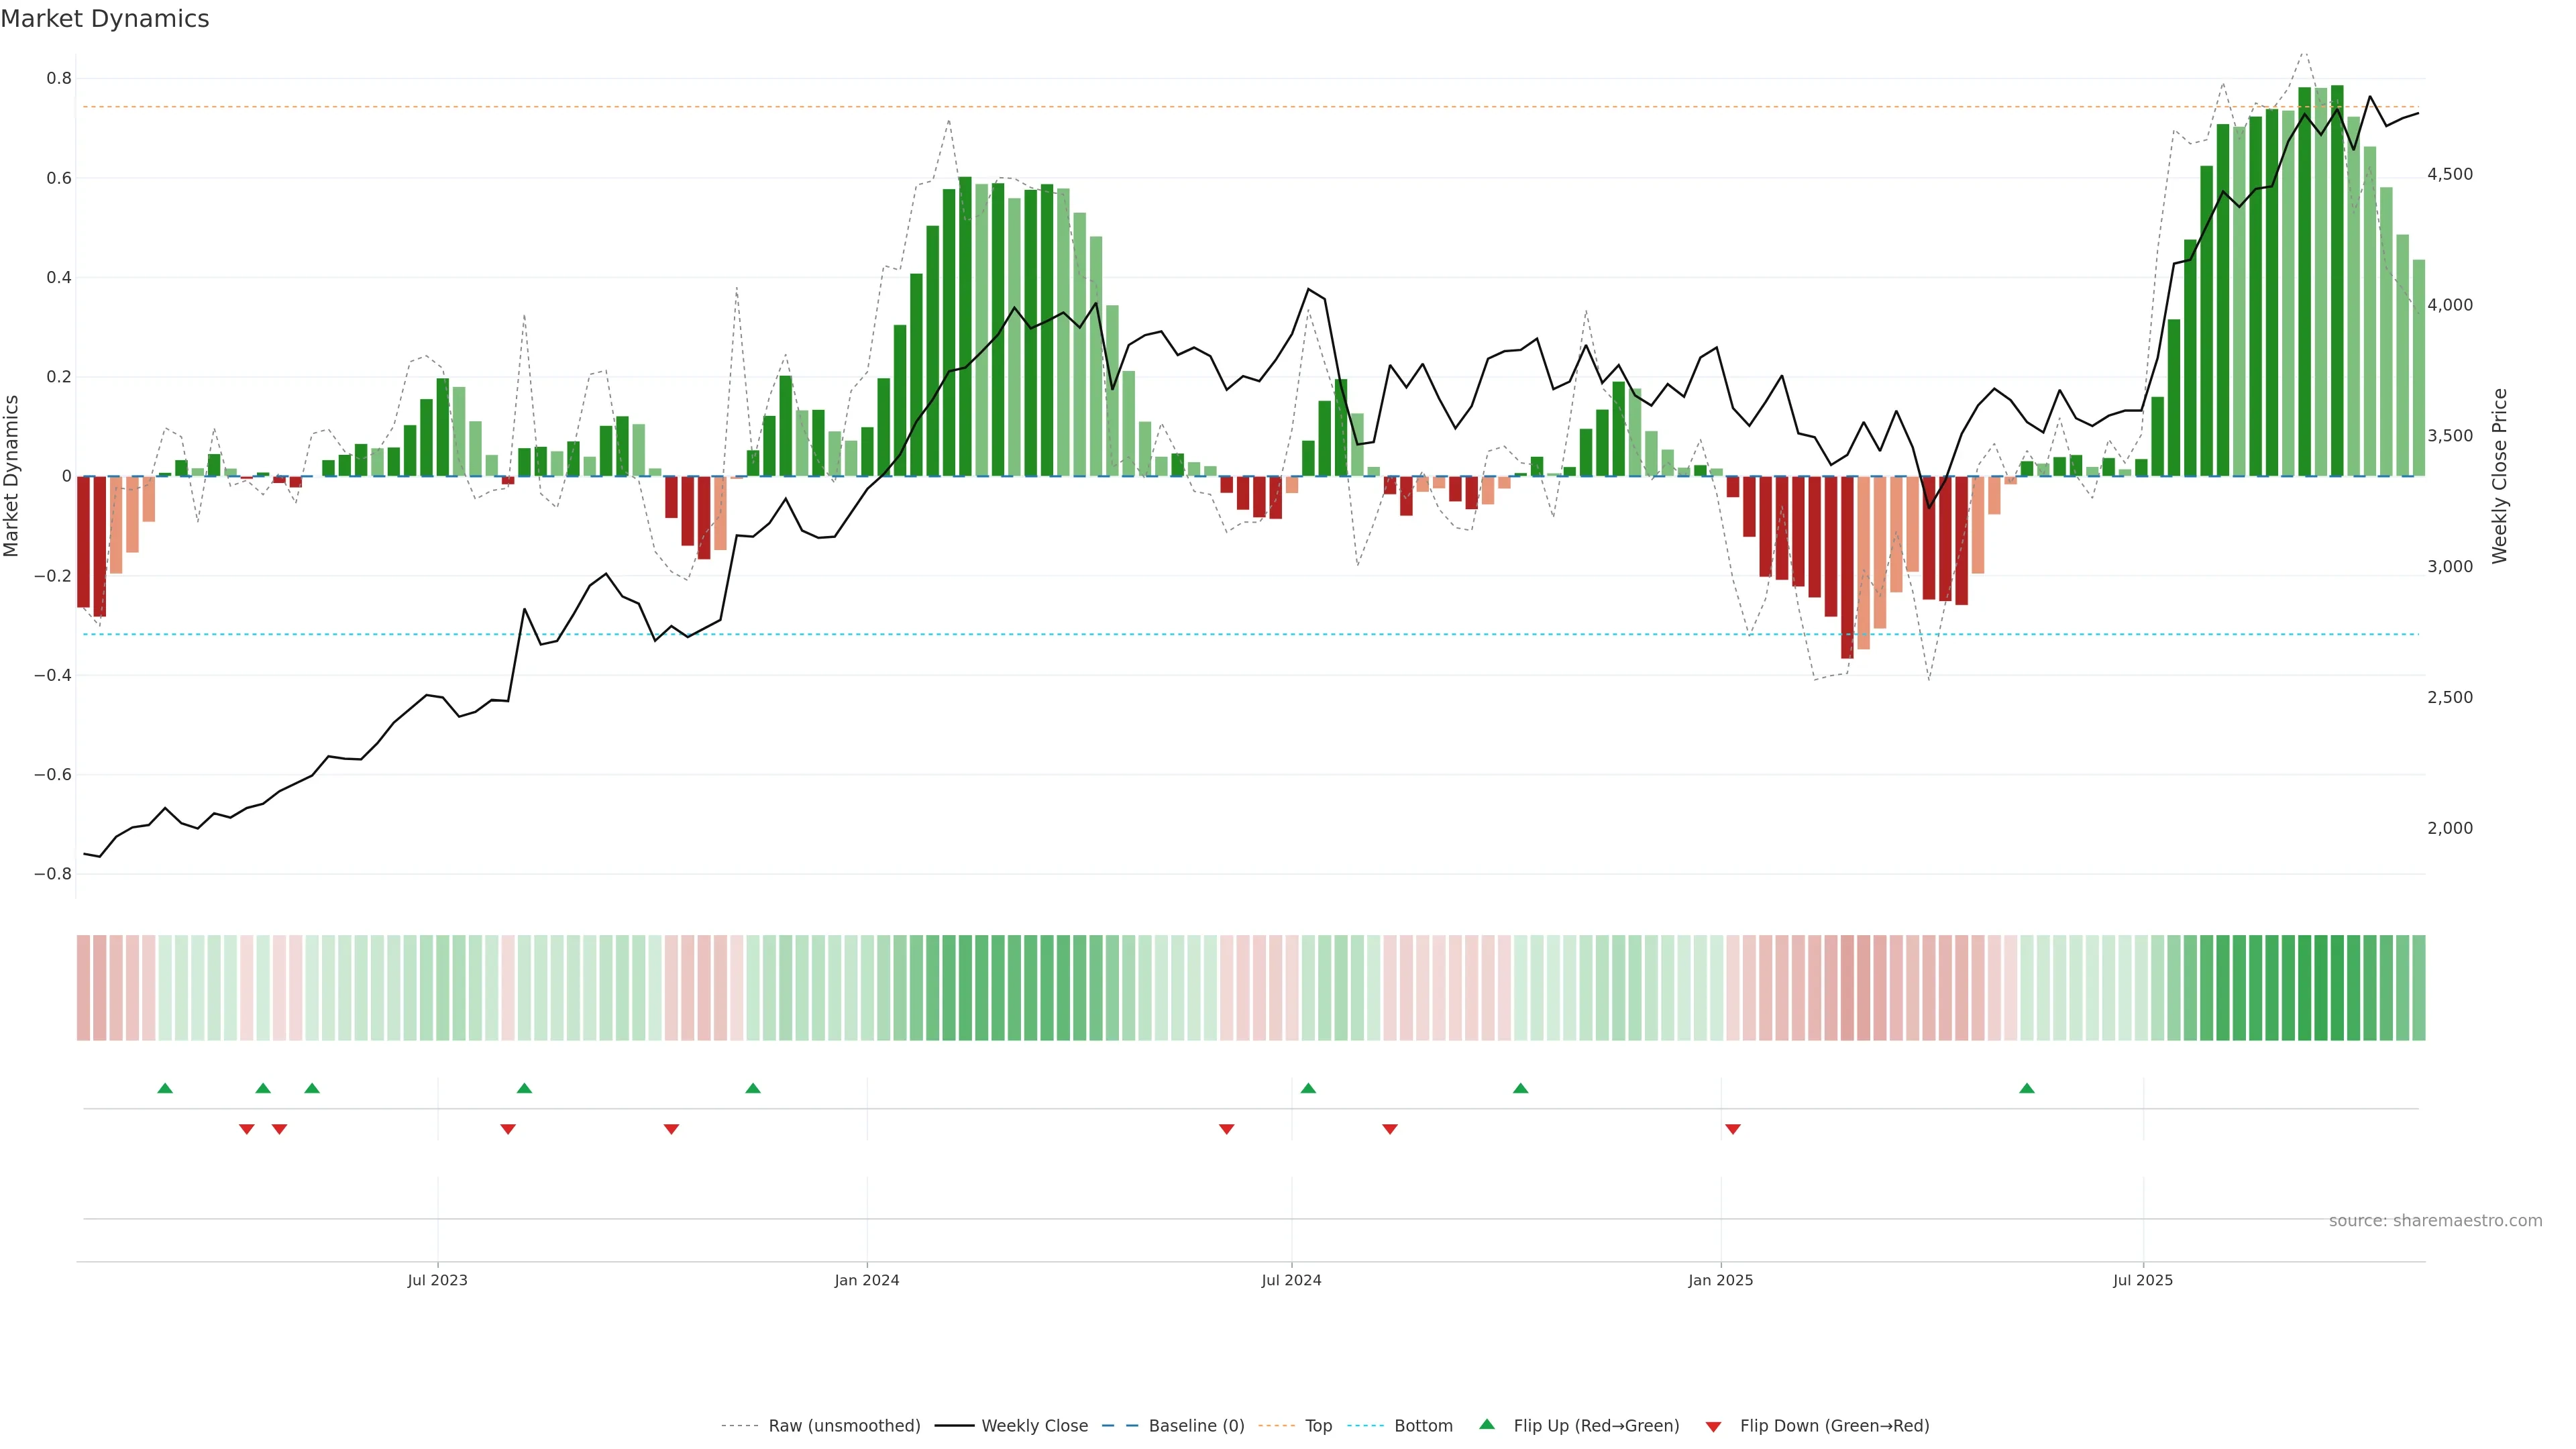This screenshot has height=1449, width=2576.
Task: Toggle the Weekly Close legend entry
Action: click(1034, 1426)
